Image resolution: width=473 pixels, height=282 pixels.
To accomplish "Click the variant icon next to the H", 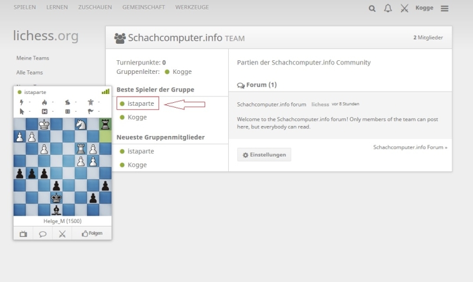I will tap(67, 112).
